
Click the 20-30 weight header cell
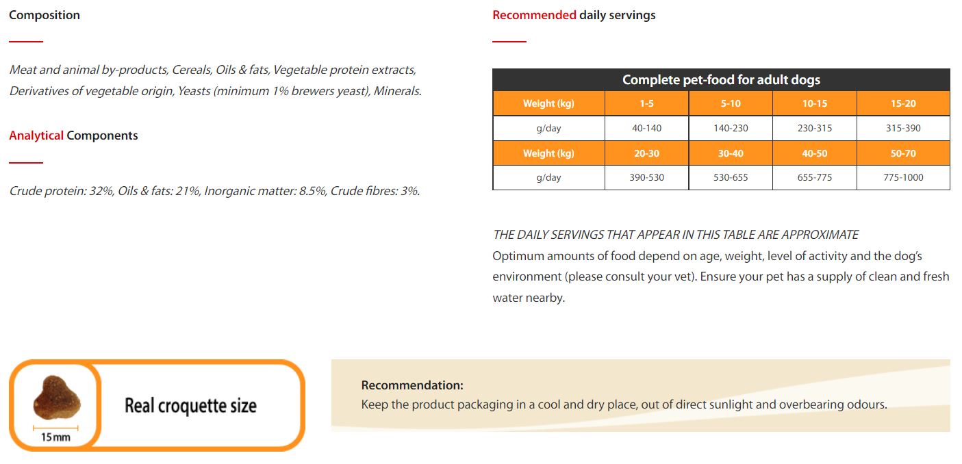point(646,153)
